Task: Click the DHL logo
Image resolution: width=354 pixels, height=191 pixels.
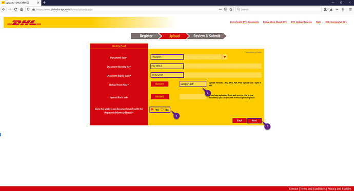Action: 24,23
